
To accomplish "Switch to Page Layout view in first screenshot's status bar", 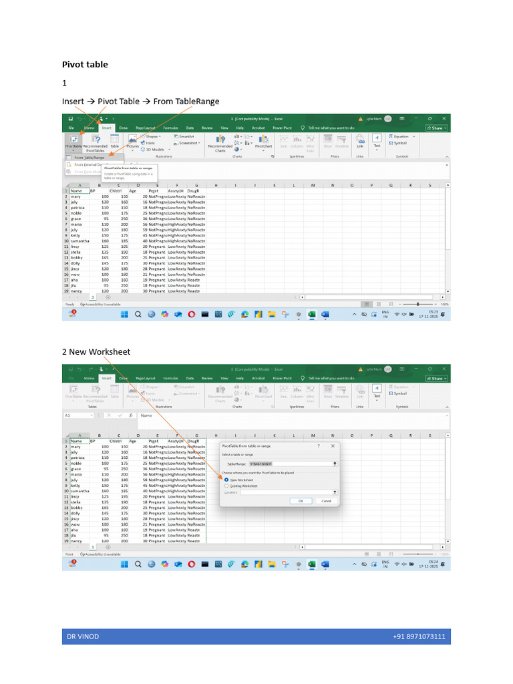I will click(x=379, y=304).
